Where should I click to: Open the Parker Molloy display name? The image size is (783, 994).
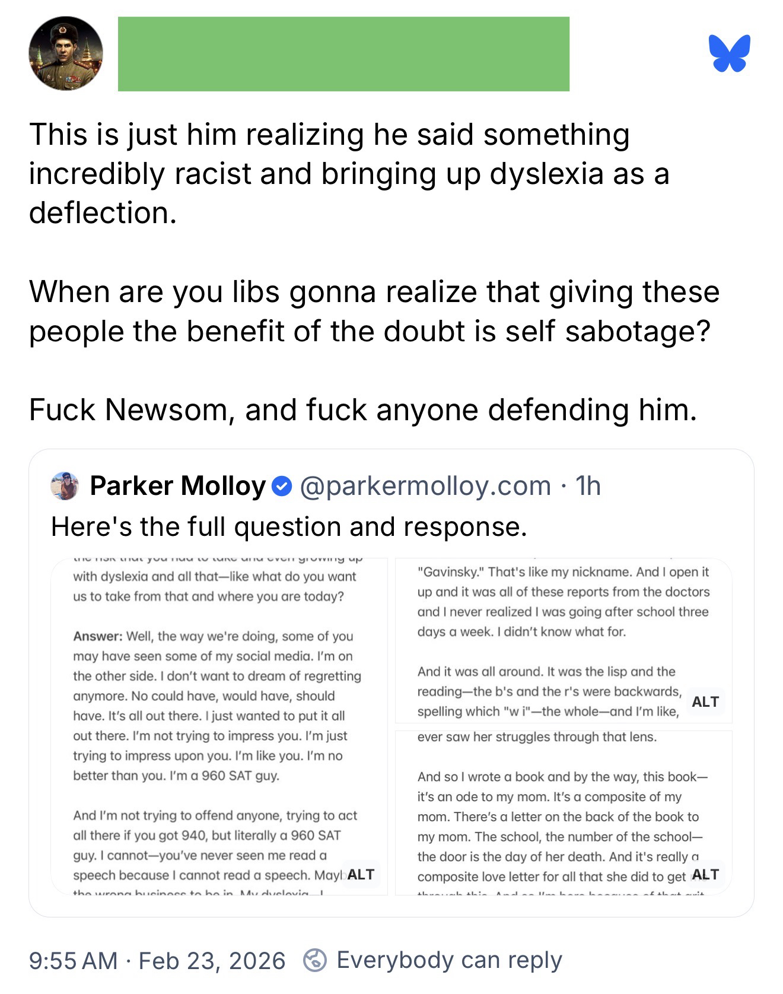pyautogui.click(x=178, y=486)
